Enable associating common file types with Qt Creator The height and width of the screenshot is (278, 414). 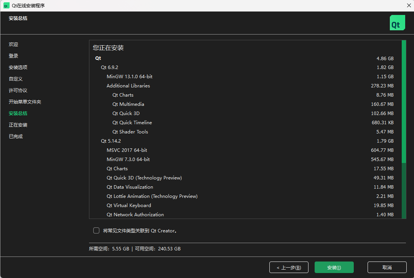click(x=96, y=230)
